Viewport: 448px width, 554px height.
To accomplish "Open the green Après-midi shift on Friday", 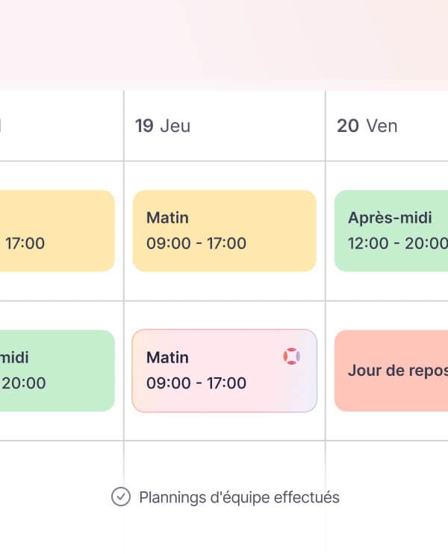I will [391, 230].
